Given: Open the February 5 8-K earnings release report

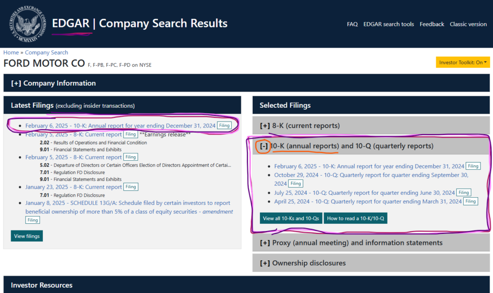Looking at the screenshot, I should [74, 134].
